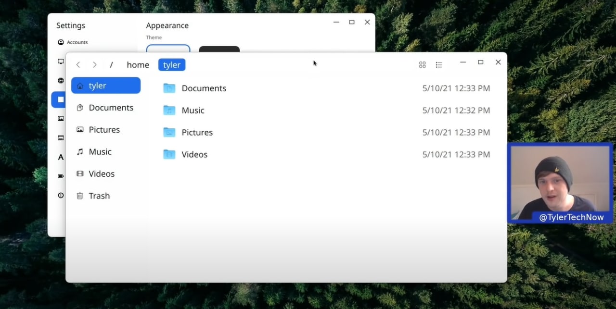Click the wallpaper image icon in Settings sidebar
The height and width of the screenshot is (309, 616).
[61, 119]
